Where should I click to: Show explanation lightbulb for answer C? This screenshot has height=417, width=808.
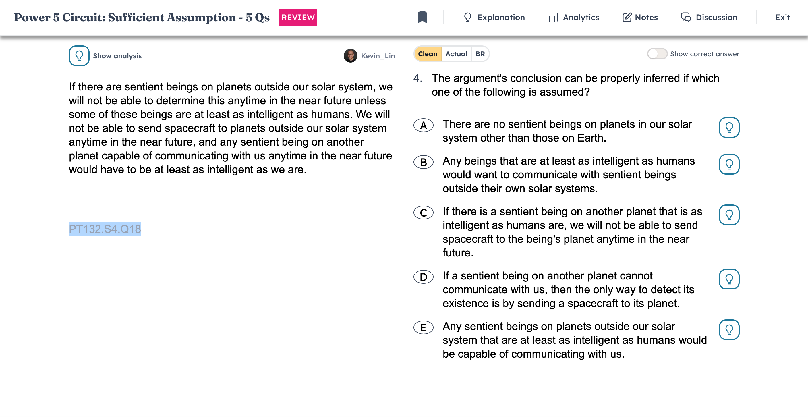point(729,215)
